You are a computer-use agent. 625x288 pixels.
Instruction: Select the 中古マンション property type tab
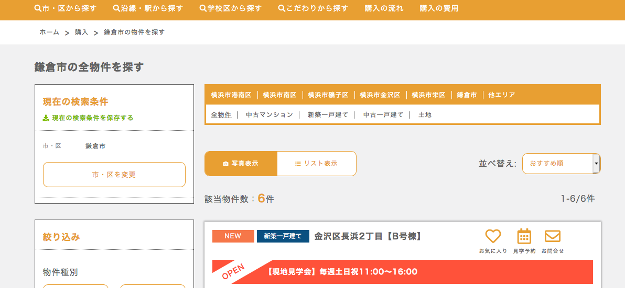270,115
